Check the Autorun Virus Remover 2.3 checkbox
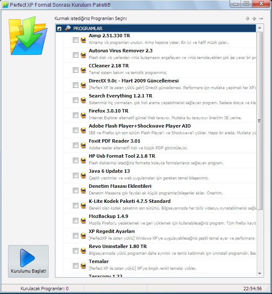 click(75, 55)
